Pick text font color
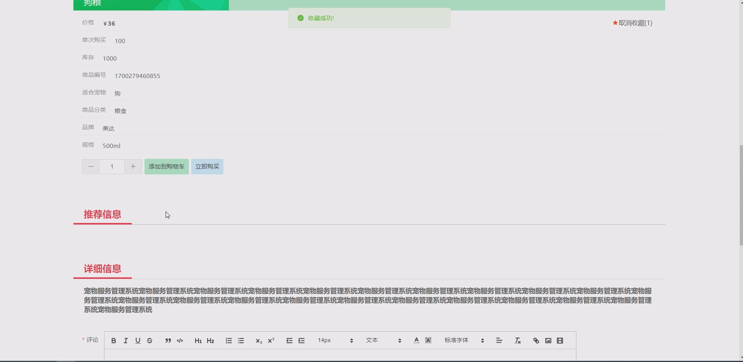 click(416, 341)
